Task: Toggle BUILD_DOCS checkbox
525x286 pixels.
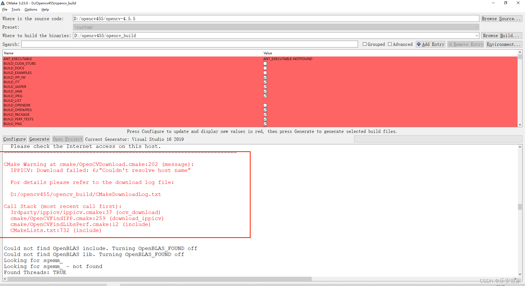Action: point(265,68)
